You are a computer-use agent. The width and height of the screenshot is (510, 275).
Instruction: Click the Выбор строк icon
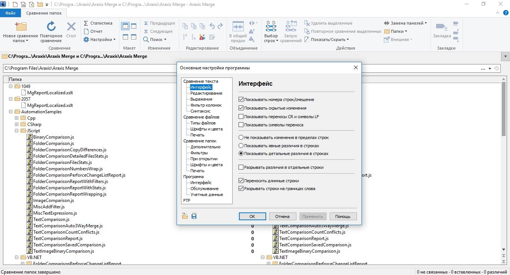271,27
